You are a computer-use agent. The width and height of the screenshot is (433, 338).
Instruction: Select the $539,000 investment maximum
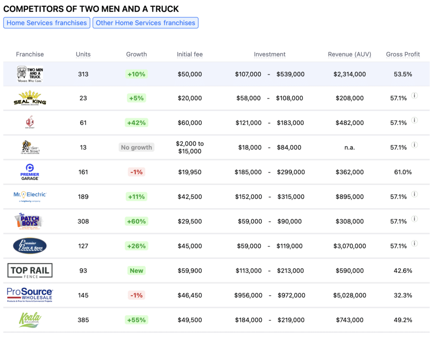coord(290,74)
